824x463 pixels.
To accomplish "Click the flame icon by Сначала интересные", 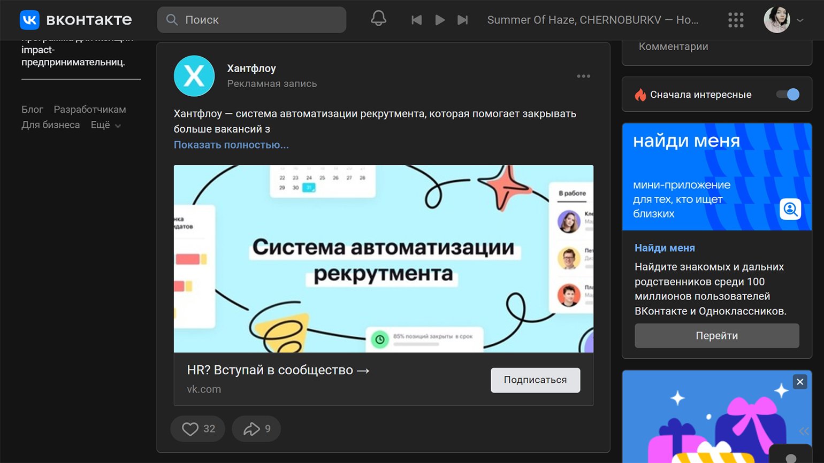I will point(640,95).
